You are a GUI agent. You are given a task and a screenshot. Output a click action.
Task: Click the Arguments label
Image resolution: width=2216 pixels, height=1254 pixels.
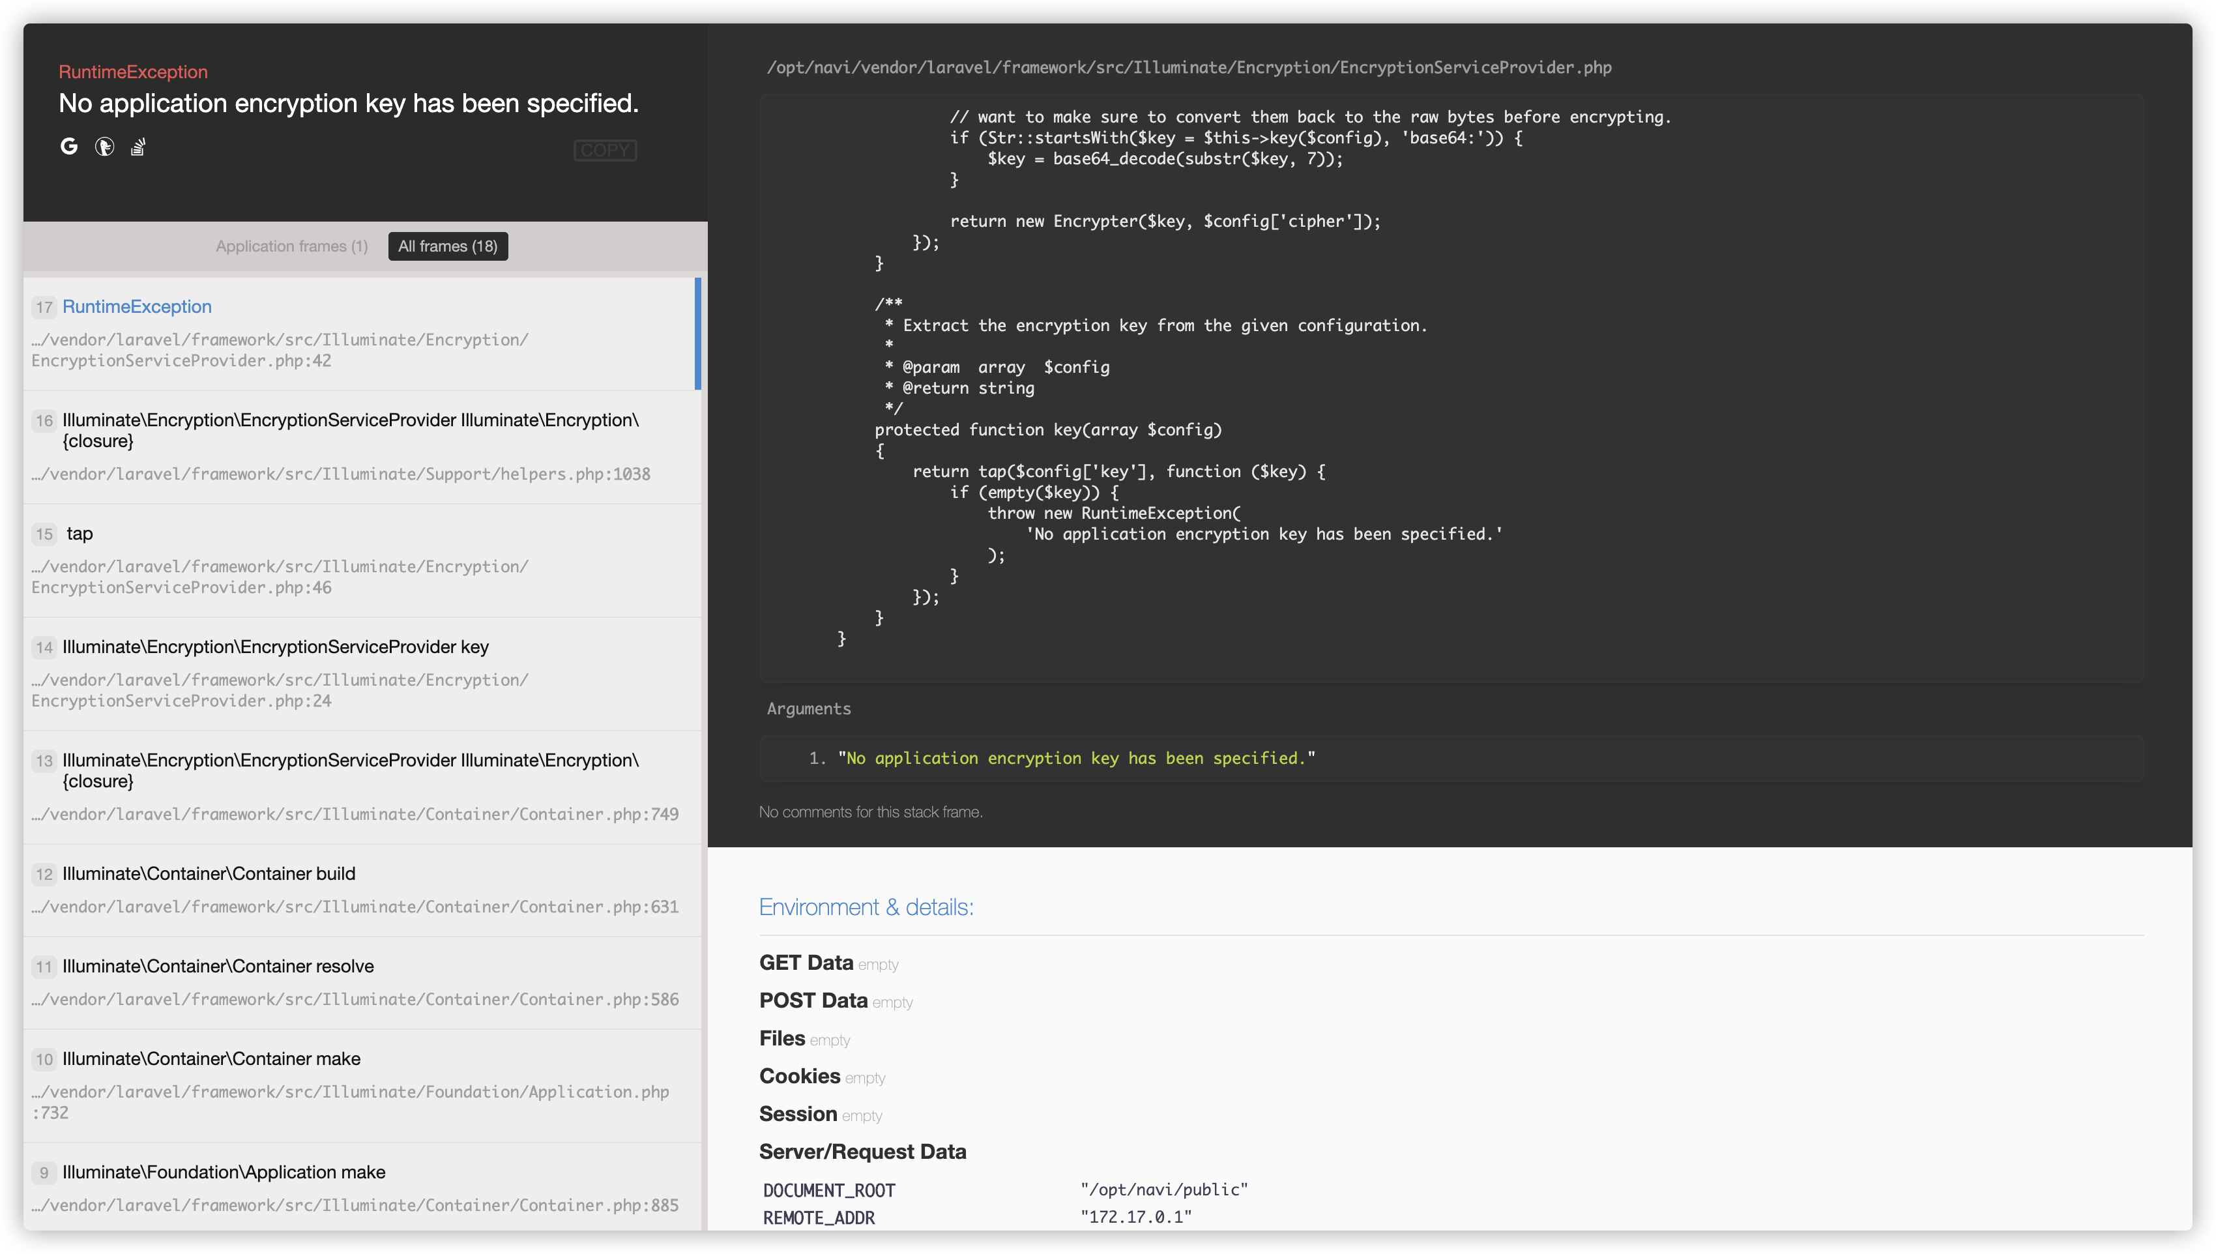[x=809, y=709]
